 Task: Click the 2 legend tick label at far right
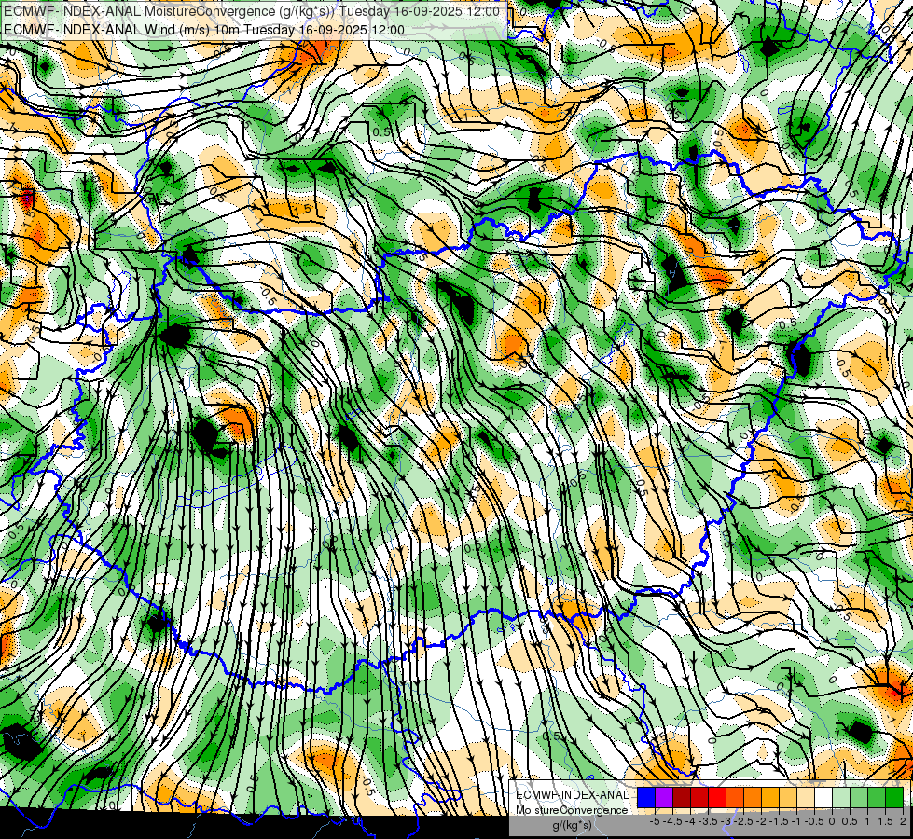click(x=904, y=821)
